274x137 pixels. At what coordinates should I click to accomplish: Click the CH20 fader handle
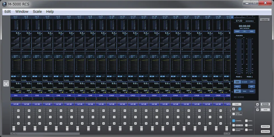(216, 128)
